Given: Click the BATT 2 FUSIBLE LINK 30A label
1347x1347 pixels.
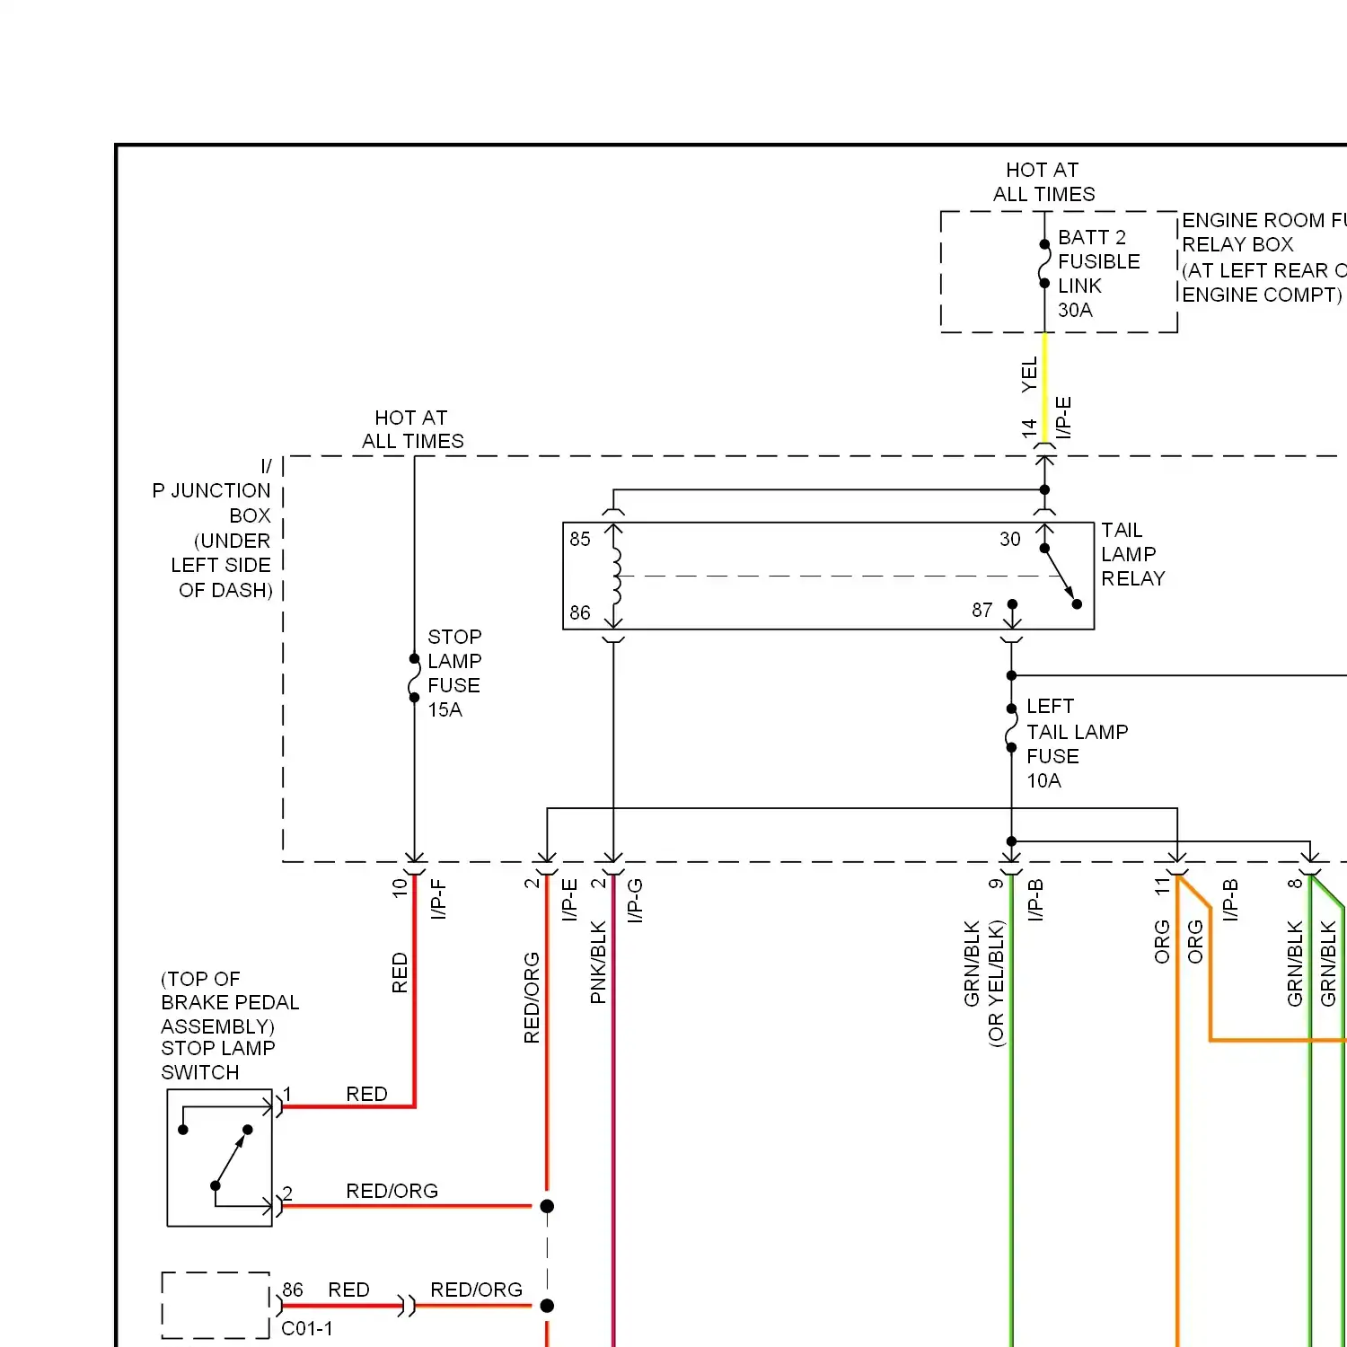Looking at the screenshot, I should point(1098,274).
